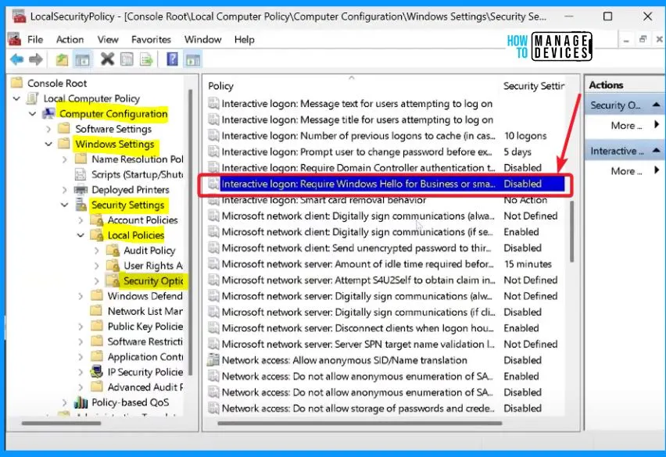666x457 pixels.
Task: Click the Back arrow toolbar icon
Action: (x=17, y=59)
